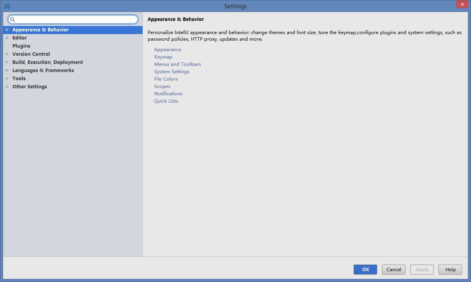Image resolution: width=471 pixels, height=282 pixels.
Task: Open the System Settings link
Action: tap(172, 72)
